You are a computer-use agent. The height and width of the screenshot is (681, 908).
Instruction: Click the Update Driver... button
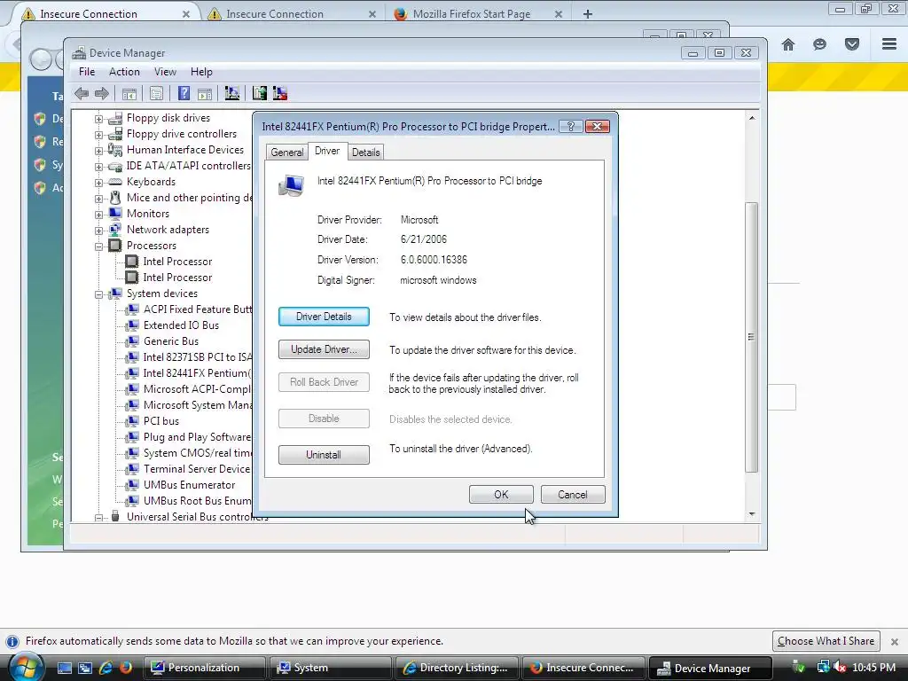click(x=324, y=349)
